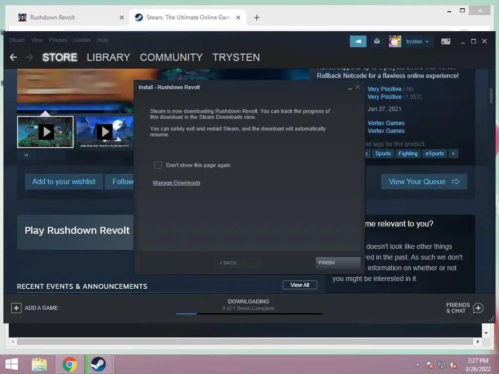The width and height of the screenshot is (499, 374).
Task: Select the eSports tag
Action: point(434,153)
